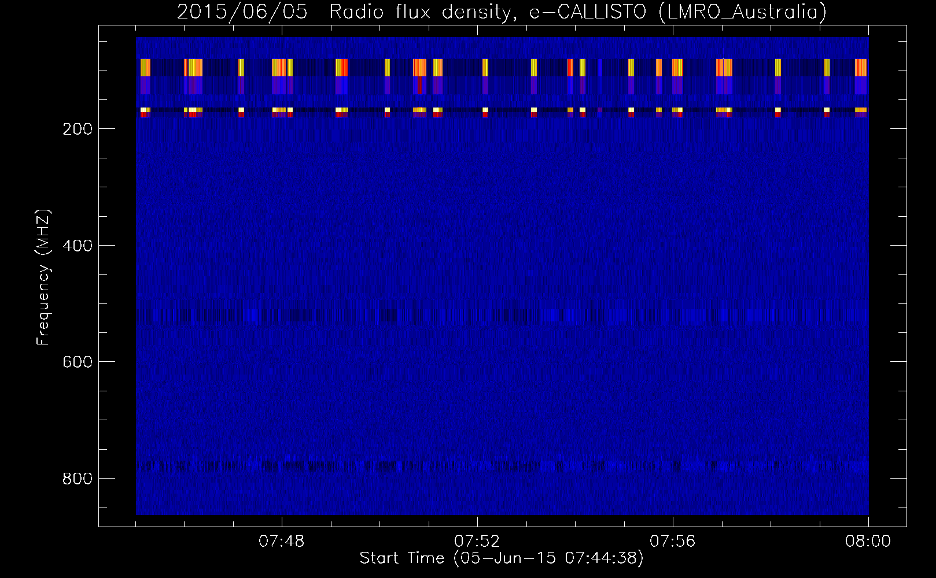
Task: Select the 'e-CALLISTO (LMRO_Australia)' title text
Action: (x=678, y=12)
